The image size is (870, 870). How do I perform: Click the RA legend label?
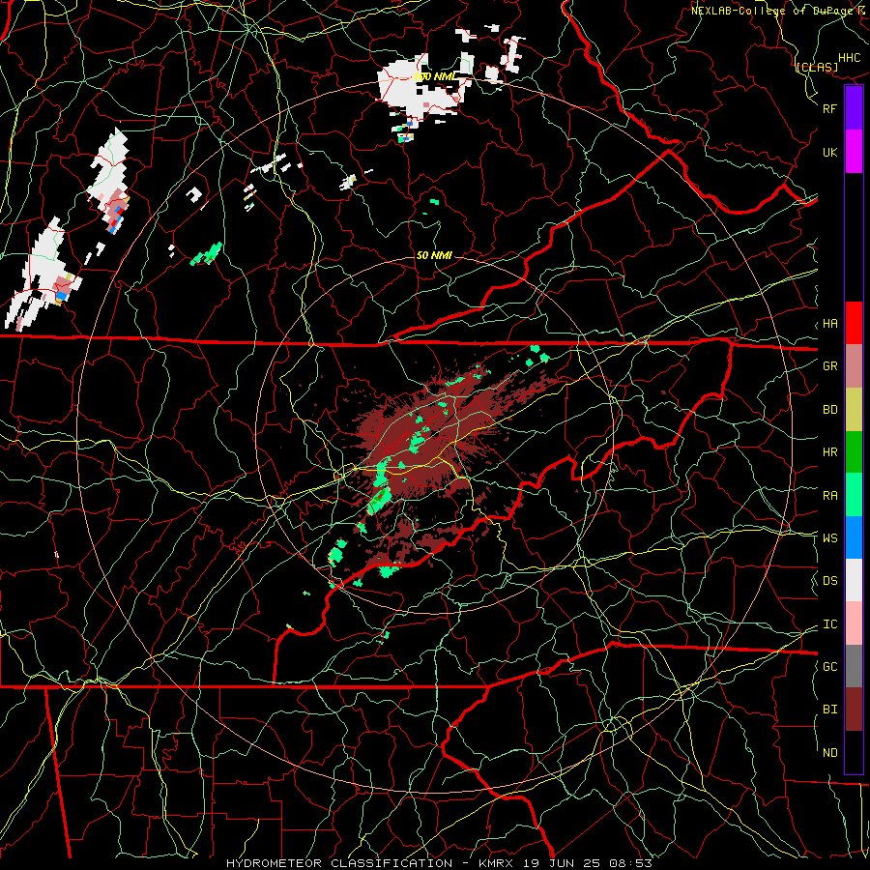pos(829,496)
